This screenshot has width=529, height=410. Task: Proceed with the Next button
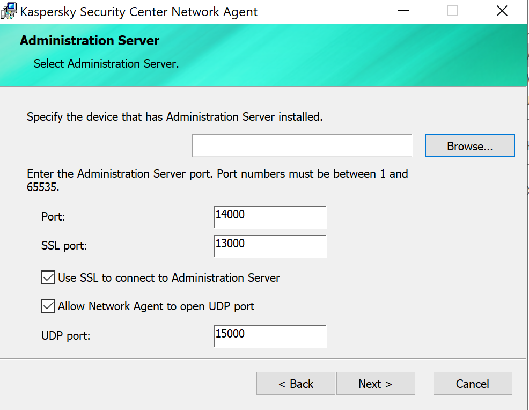click(375, 384)
